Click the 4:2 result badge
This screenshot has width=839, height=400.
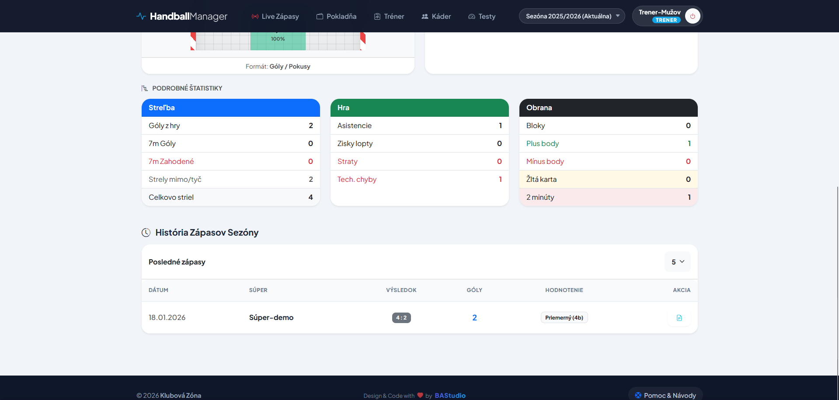[x=401, y=318]
